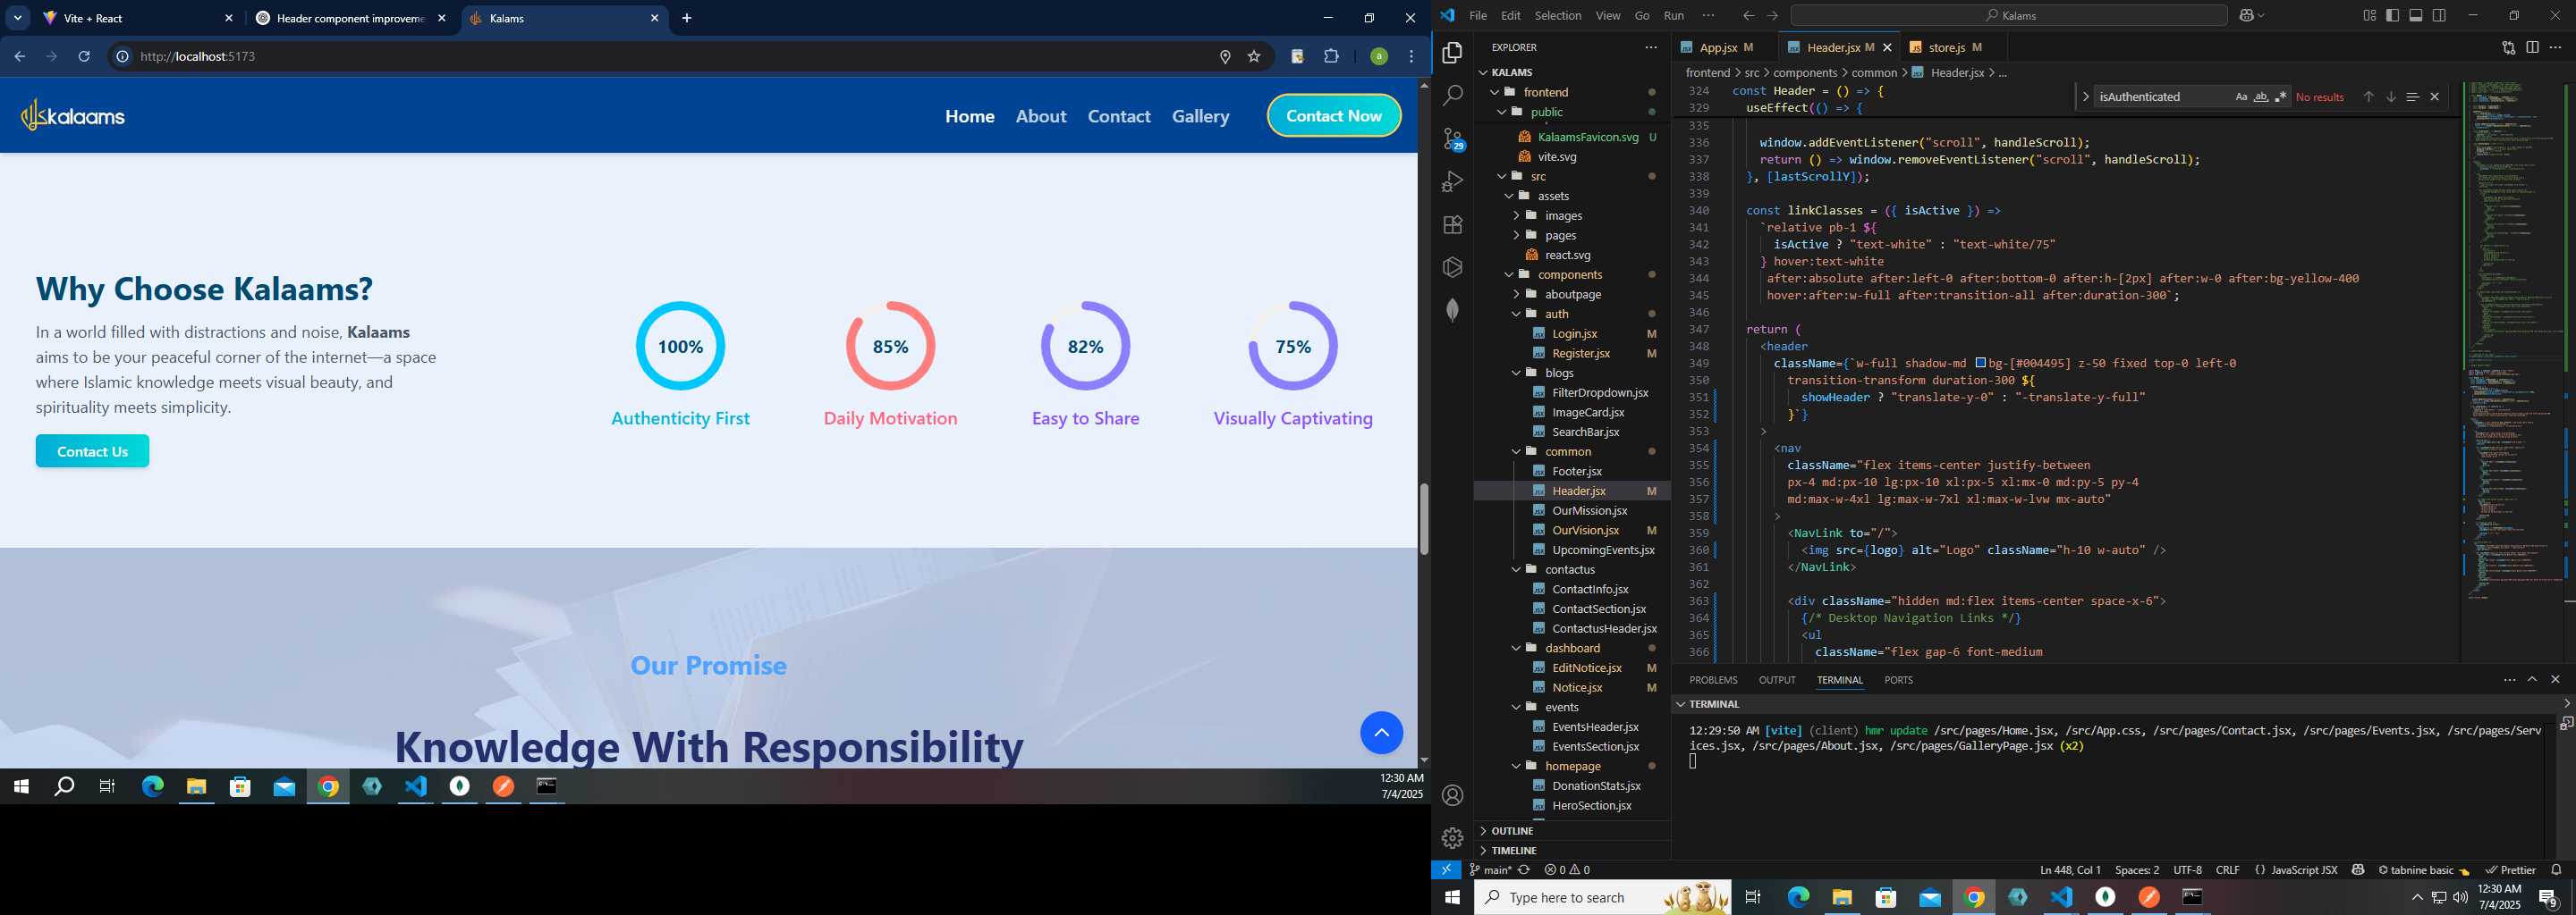
Task: Open the Search view in the VS Code activity bar
Action: [x=1452, y=95]
